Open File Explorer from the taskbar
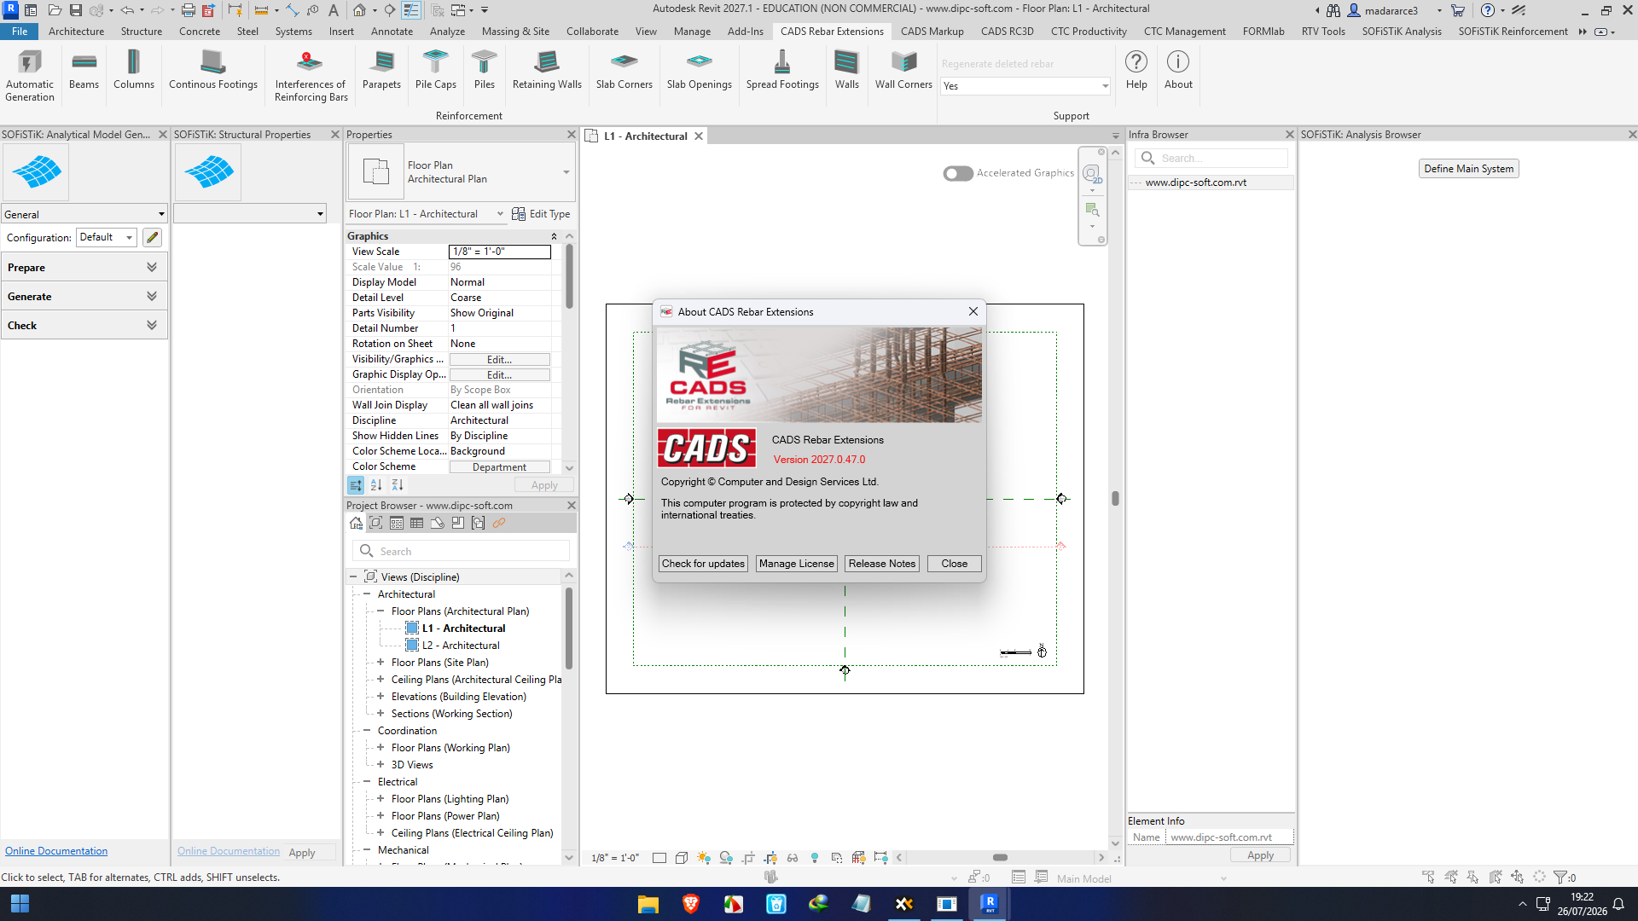The height and width of the screenshot is (921, 1638). [x=648, y=904]
